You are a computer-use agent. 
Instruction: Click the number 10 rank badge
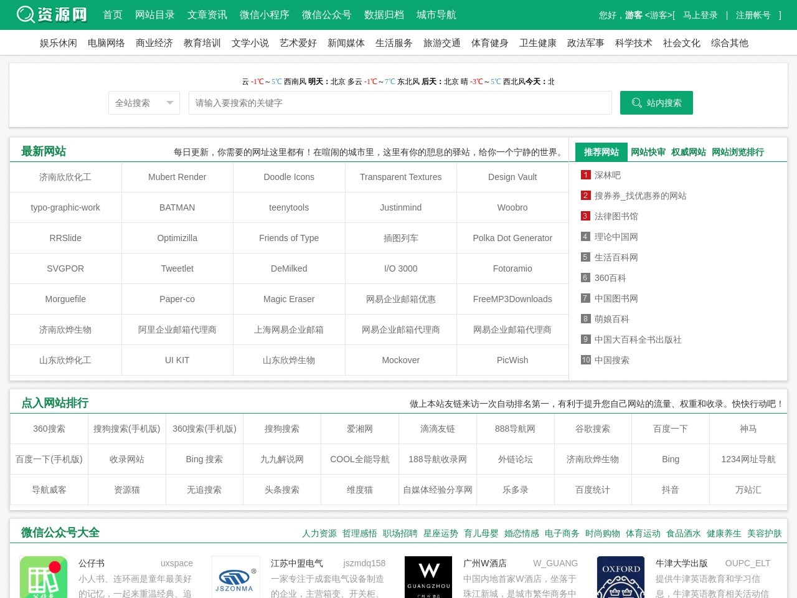coord(585,360)
